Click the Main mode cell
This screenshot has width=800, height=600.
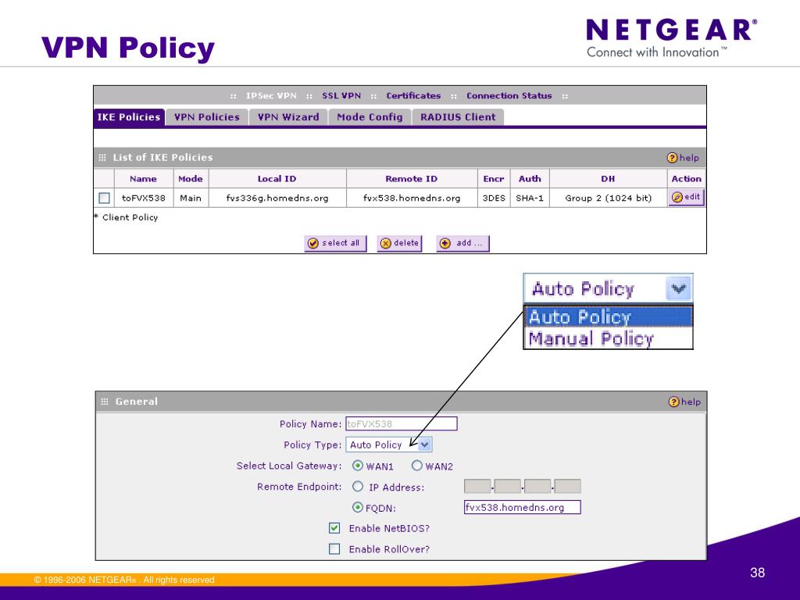click(x=191, y=198)
